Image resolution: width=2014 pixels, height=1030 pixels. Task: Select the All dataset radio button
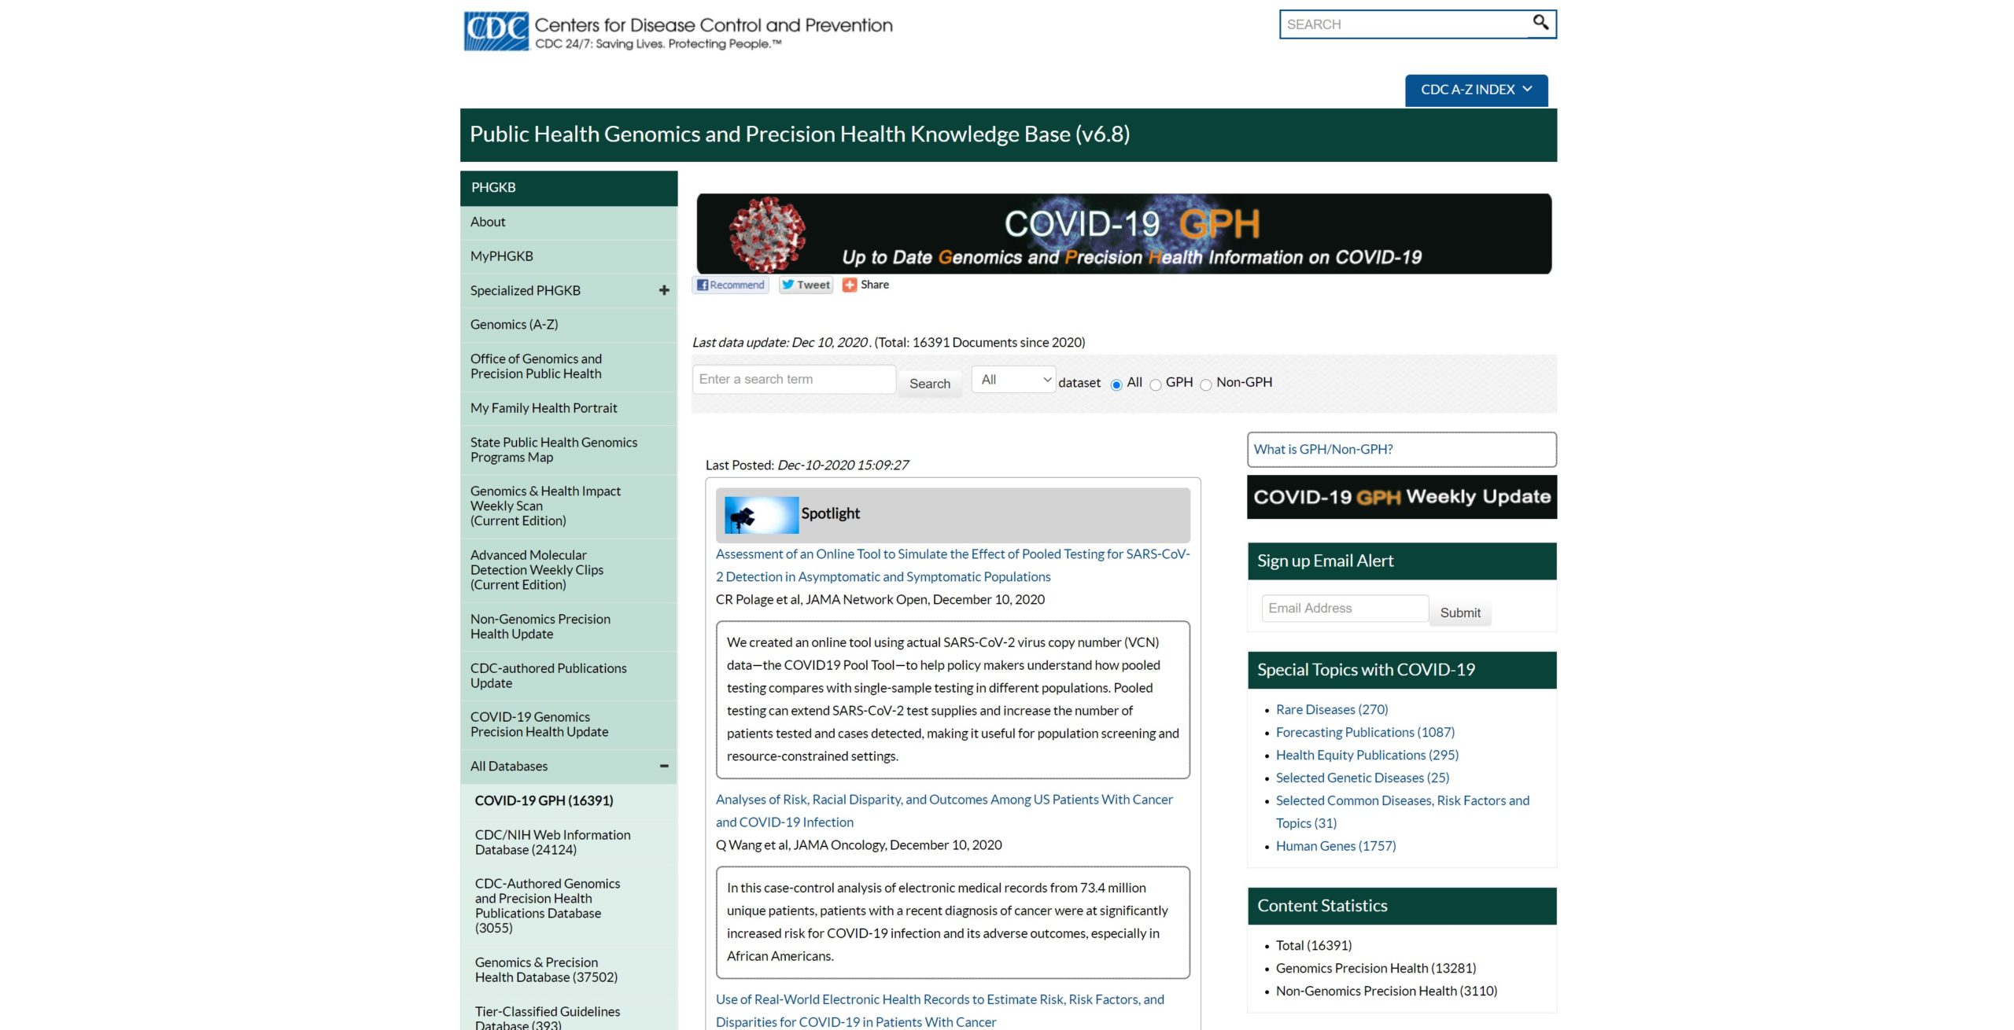tap(1116, 384)
